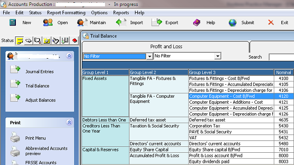Open the Print Menu link
Screen dimensions: 294x165
[x=35, y=138]
